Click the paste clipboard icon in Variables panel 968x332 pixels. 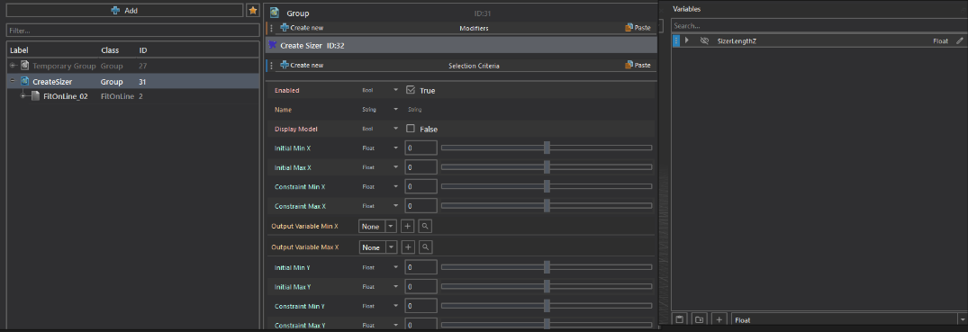(680, 319)
